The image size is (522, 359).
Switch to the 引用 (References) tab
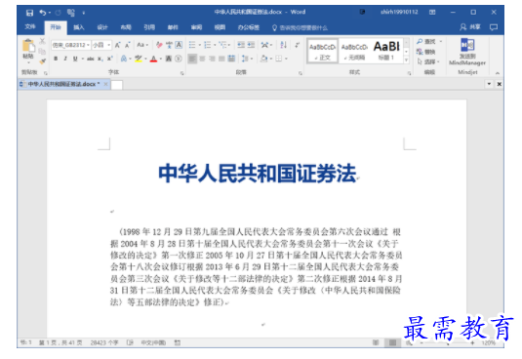(149, 27)
